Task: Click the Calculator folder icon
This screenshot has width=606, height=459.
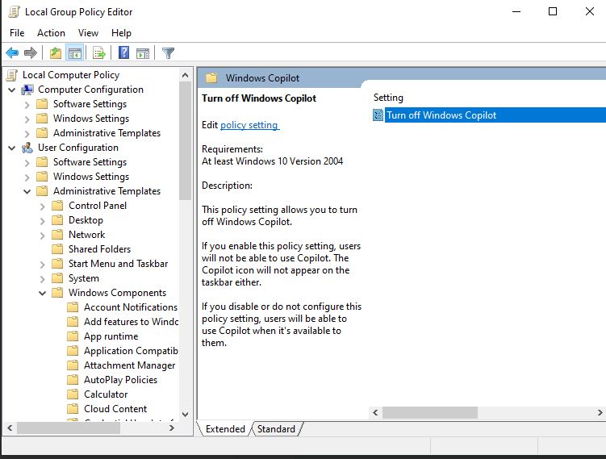Action: click(x=73, y=394)
